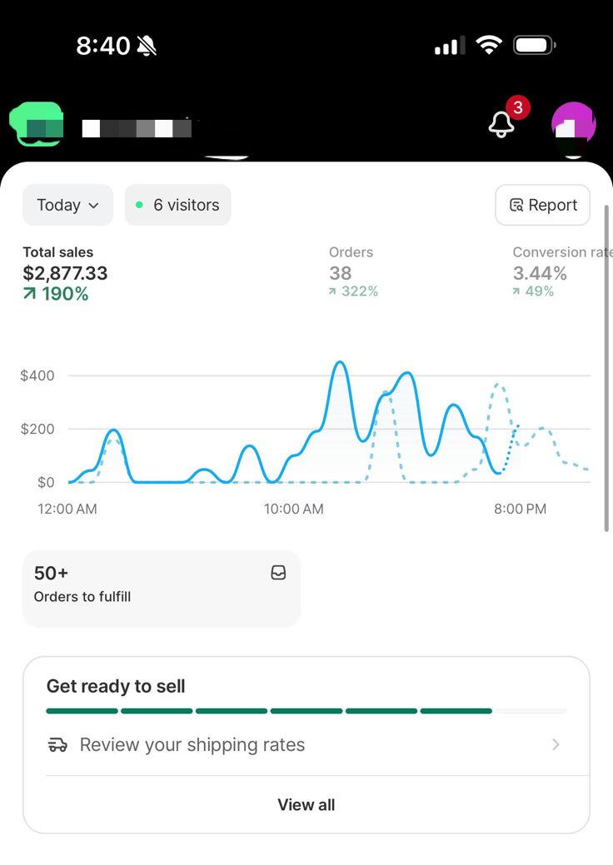This screenshot has height=865, width=613.
Task: Tap the green live visitors dot
Action: (139, 205)
